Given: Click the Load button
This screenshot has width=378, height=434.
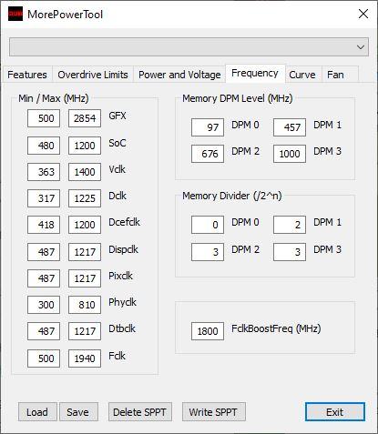Looking at the screenshot, I should 37,412.
